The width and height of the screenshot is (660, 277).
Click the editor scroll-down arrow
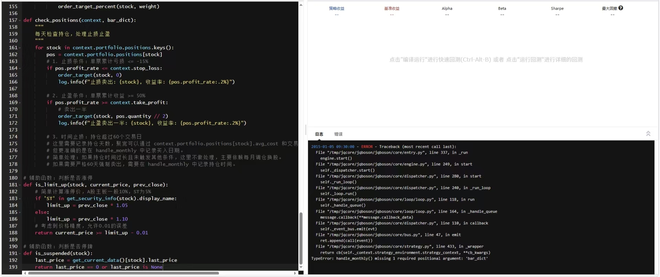pyautogui.click(x=301, y=267)
